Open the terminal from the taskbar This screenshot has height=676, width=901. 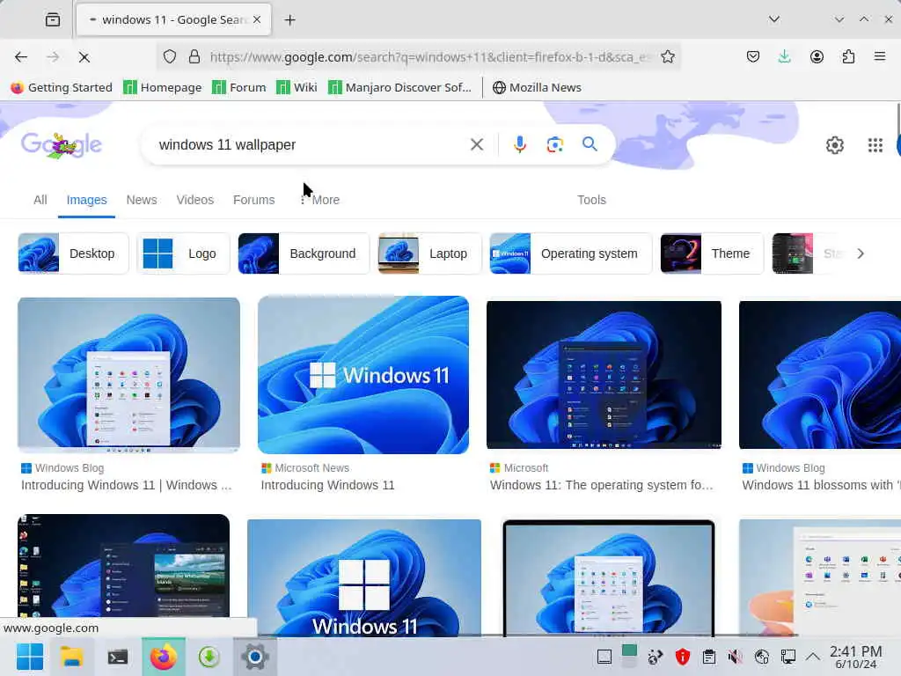pyautogui.click(x=117, y=657)
